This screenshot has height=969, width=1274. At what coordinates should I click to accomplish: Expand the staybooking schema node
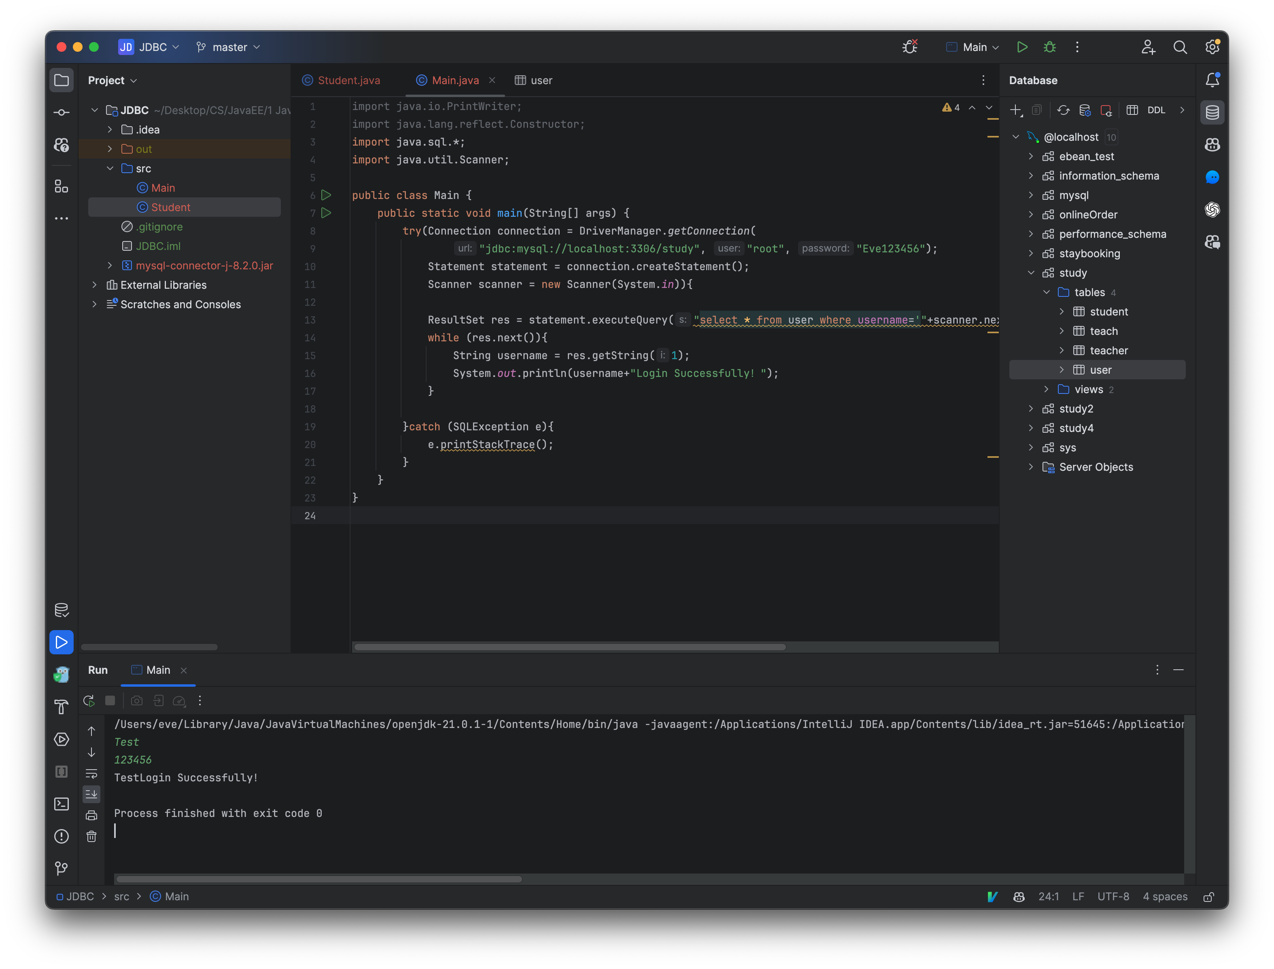1031,253
